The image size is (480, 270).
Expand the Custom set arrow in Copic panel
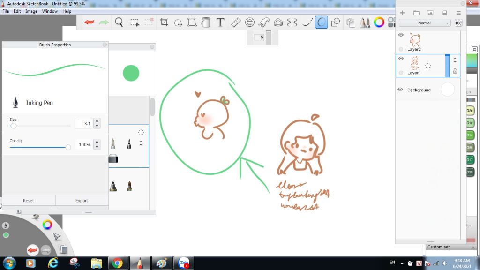473,247
